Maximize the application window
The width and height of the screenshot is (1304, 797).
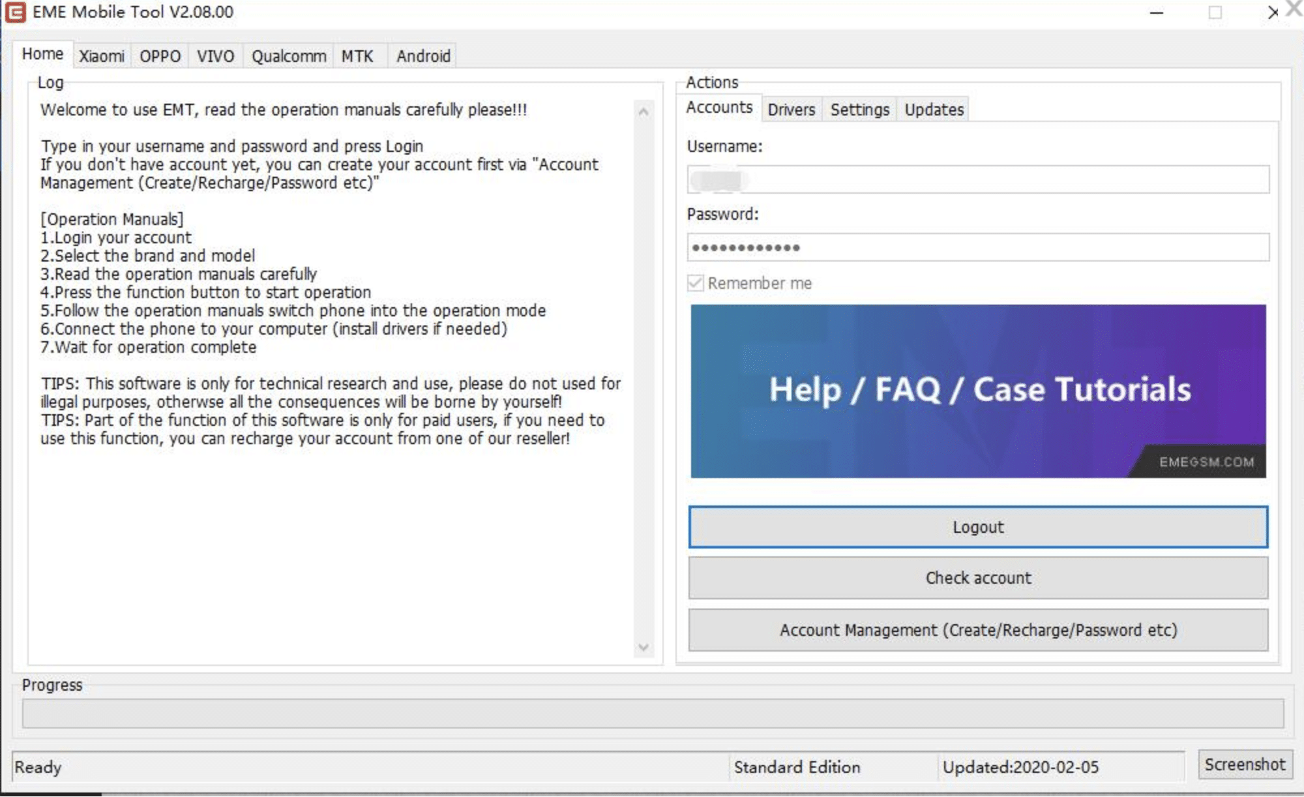[1215, 12]
